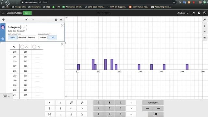Toggle e1 column plot circle
208x117 pixels.
click(34, 47)
